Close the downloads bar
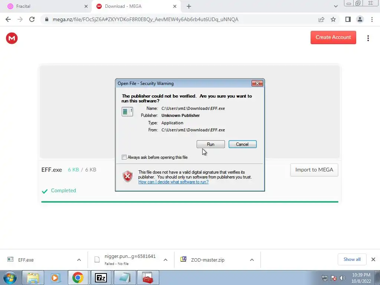 [x=373, y=259]
